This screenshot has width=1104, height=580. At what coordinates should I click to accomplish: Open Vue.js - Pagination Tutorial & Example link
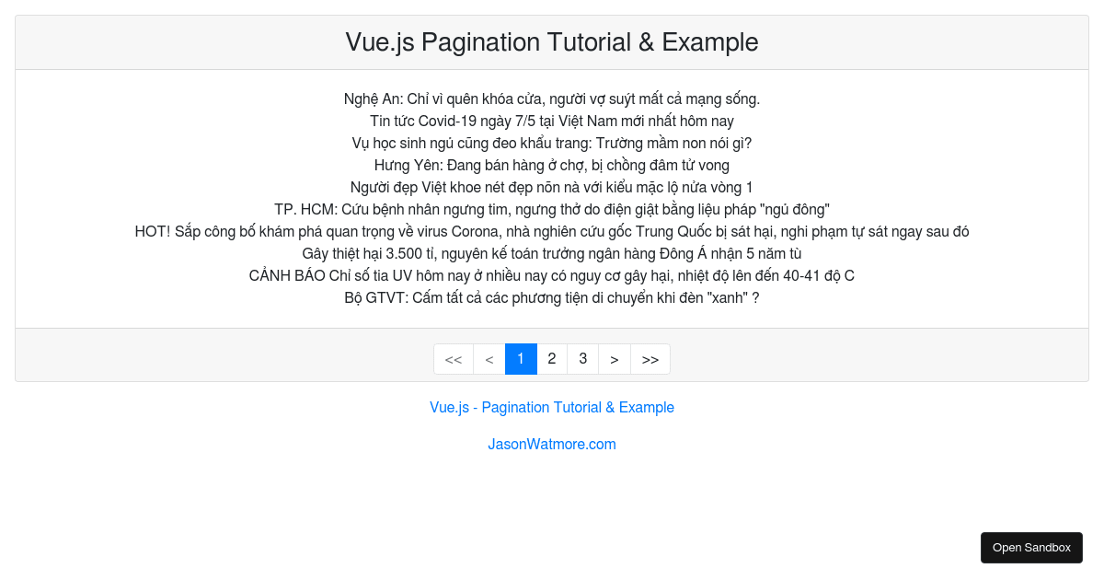[x=552, y=408]
